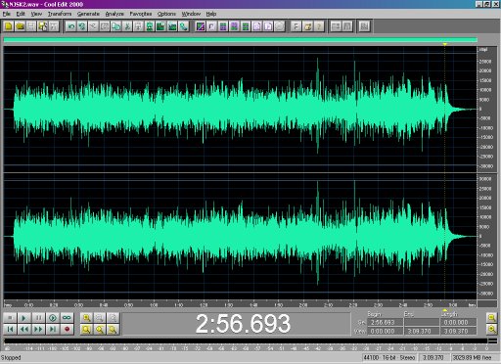Click the Rewind transport button
The image size is (501, 364).
23,329
